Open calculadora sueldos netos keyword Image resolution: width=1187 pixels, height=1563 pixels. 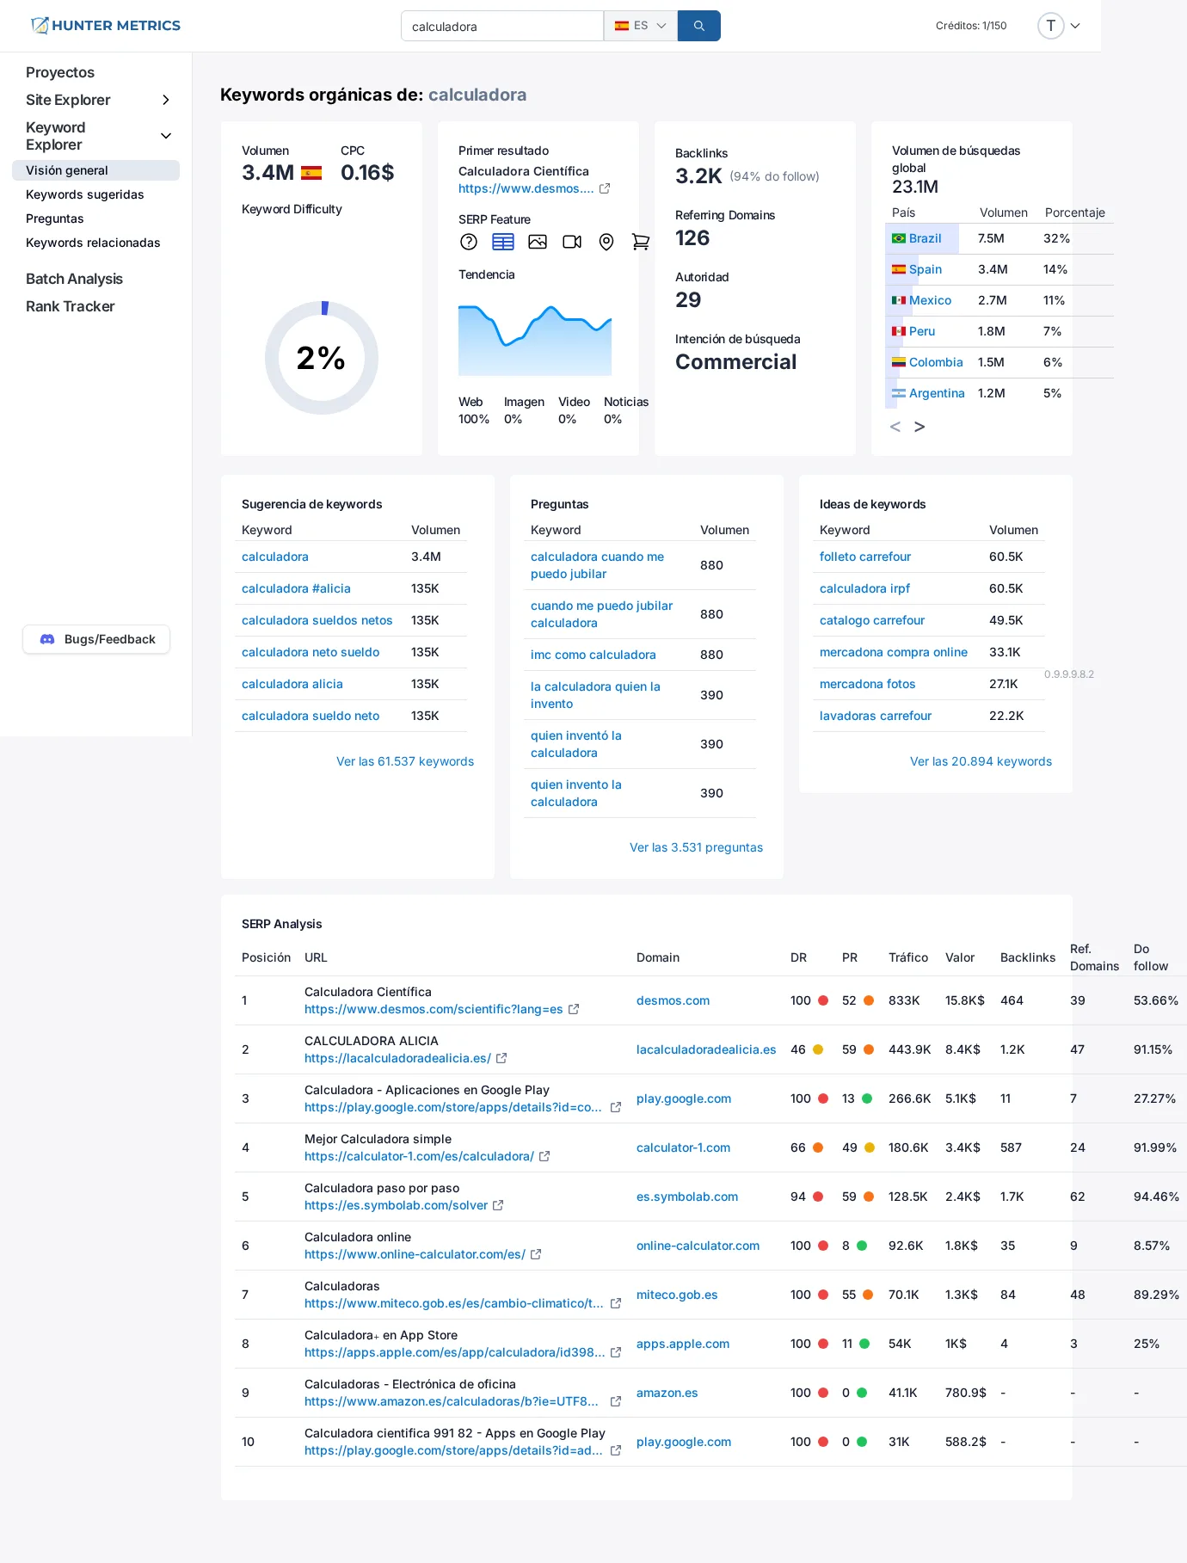tap(317, 620)
